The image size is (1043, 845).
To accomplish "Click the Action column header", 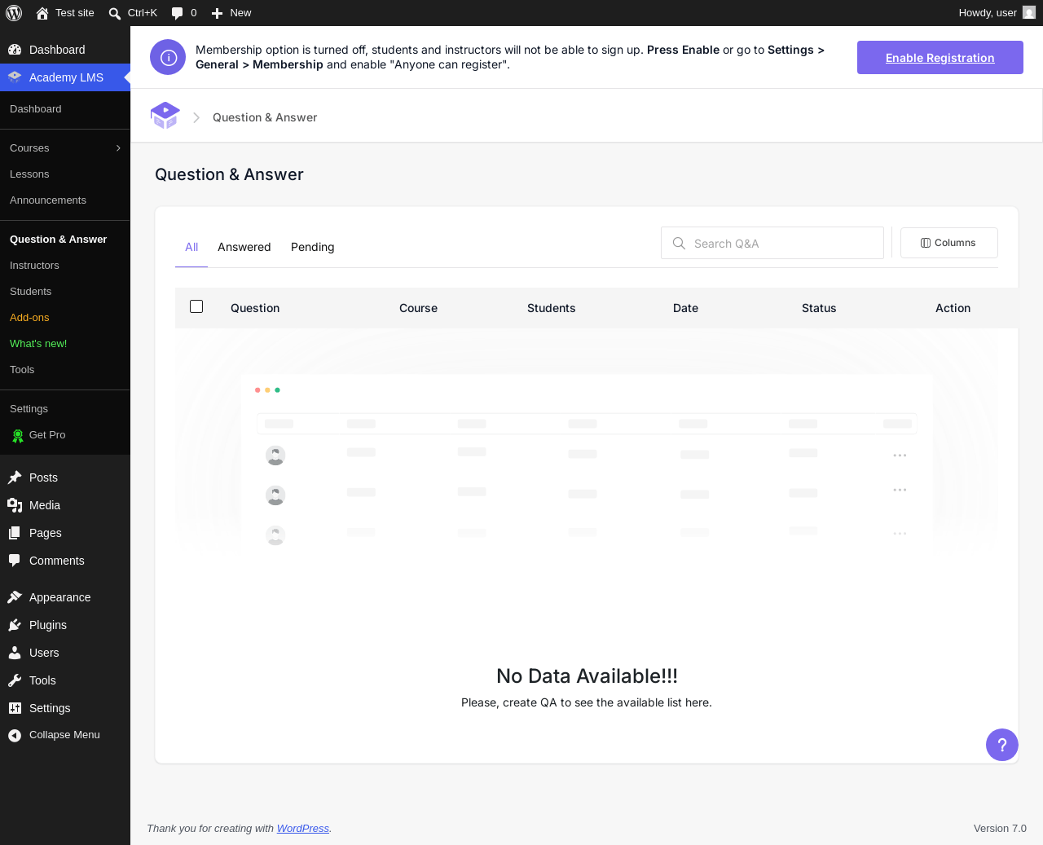I will coord(953,308).
